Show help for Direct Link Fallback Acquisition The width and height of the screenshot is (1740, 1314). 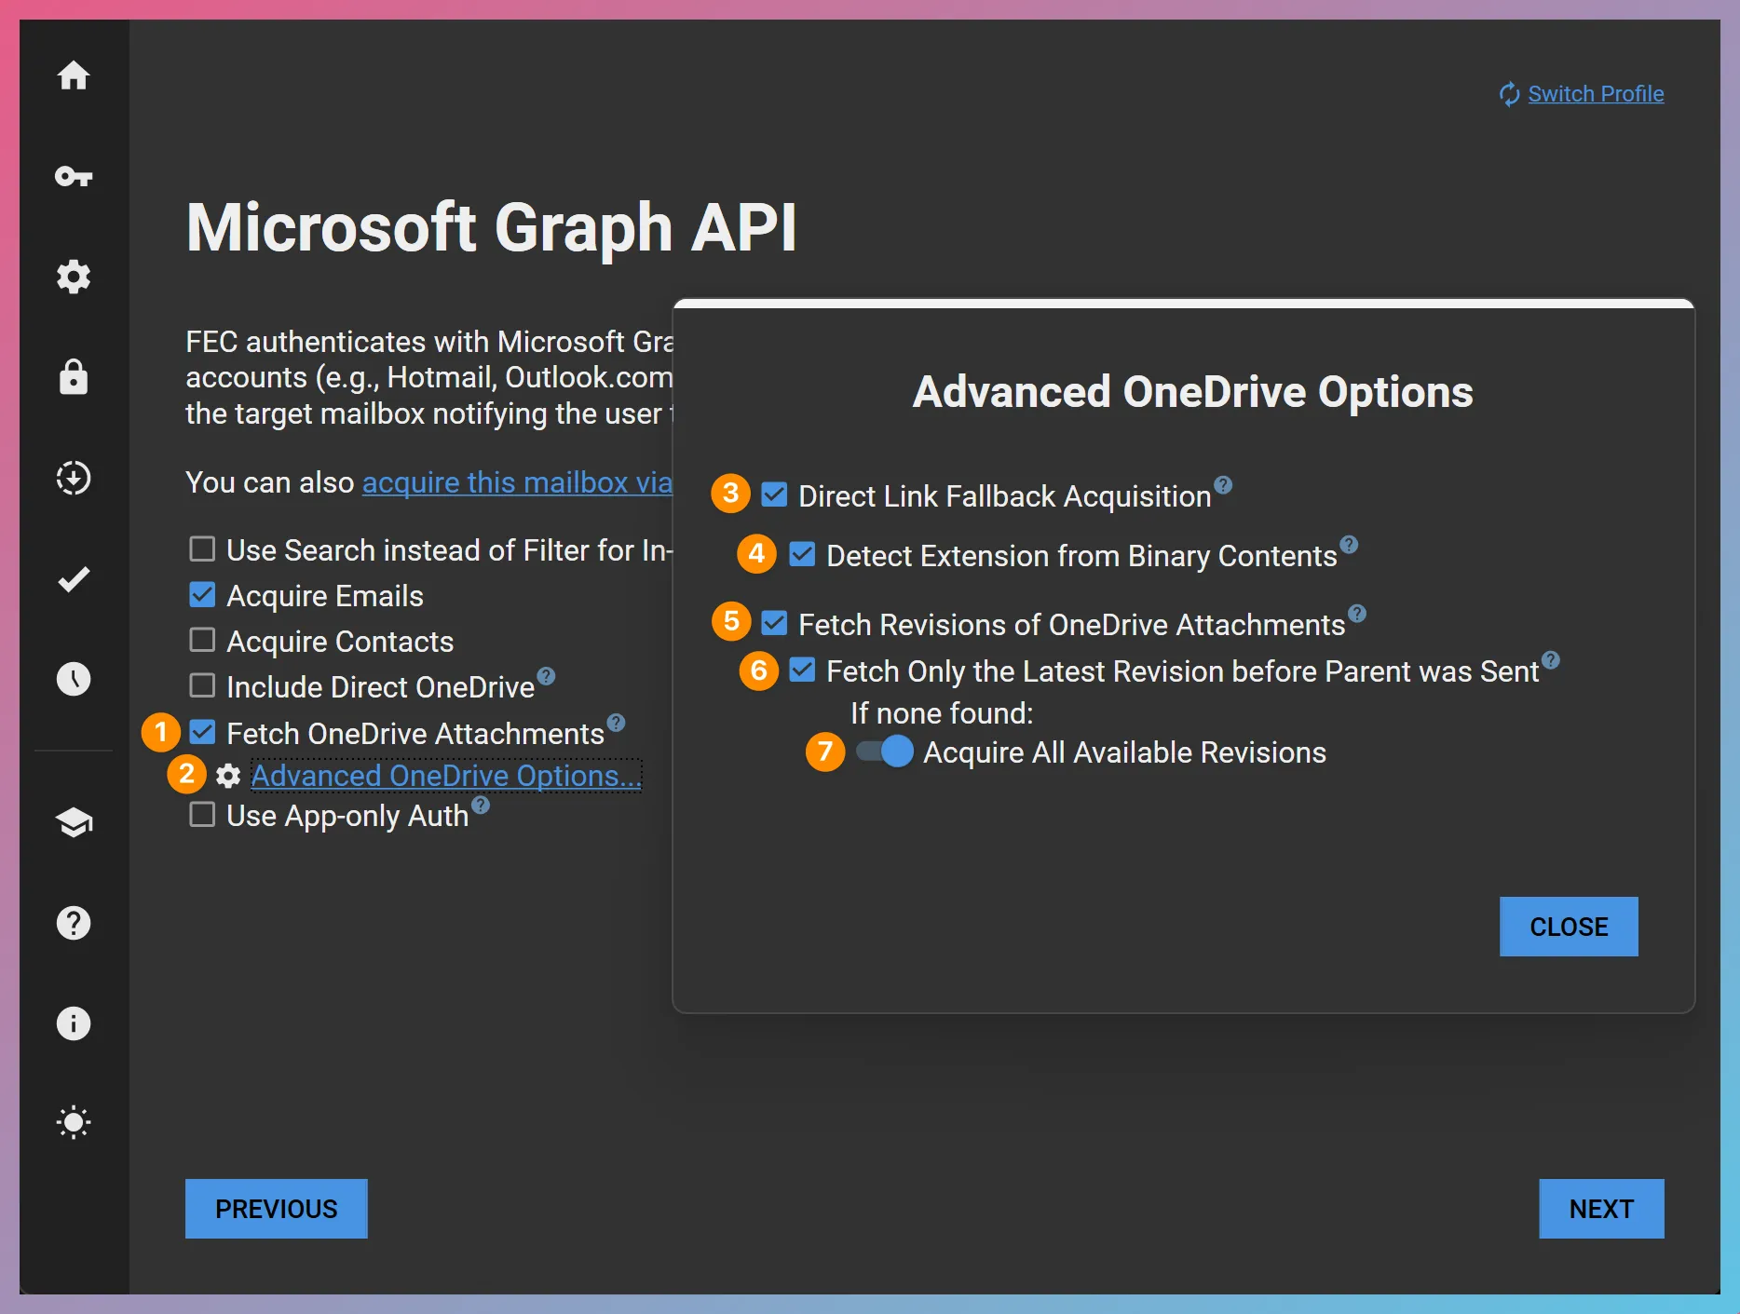[1223, 484]
